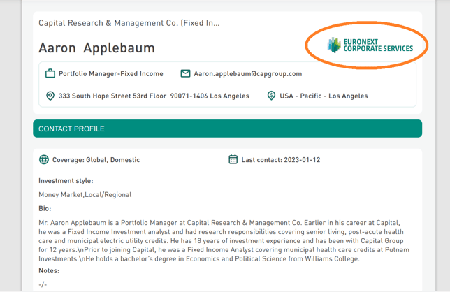The width and height of the screenshot is (450, 292).
Task: Click the globe coverage icon
Action: point(44,159)
